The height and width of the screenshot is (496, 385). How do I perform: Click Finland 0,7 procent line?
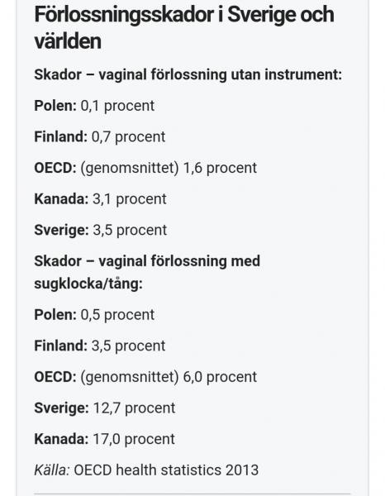pos(100,137)
